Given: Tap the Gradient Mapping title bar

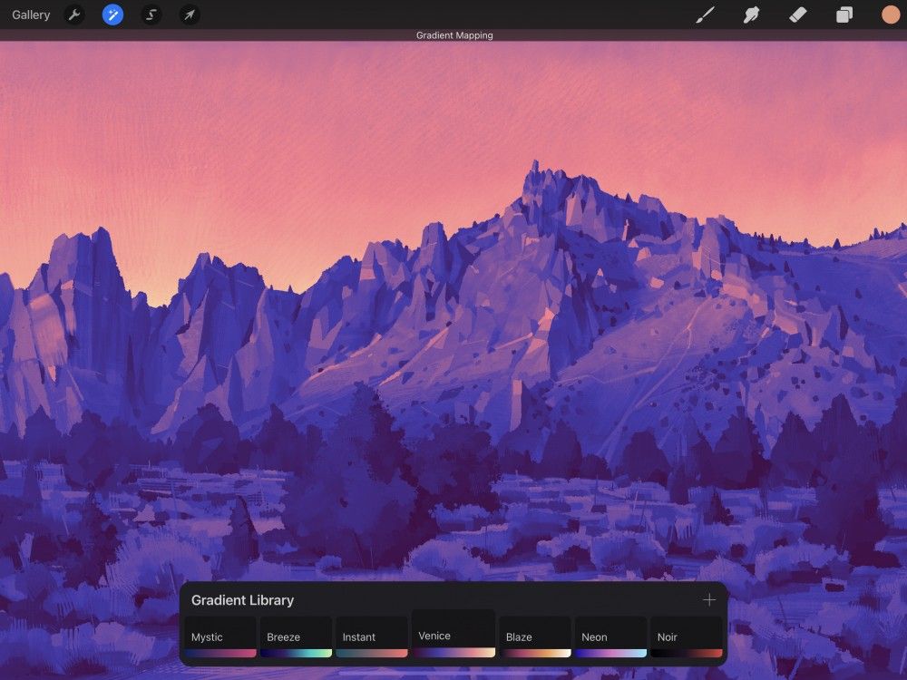Looking at the screenshot, I should [x=453, y=35].
